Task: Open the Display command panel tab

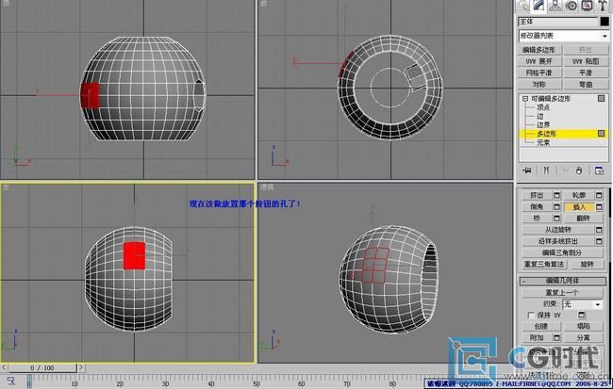Action: coord(588,5)
